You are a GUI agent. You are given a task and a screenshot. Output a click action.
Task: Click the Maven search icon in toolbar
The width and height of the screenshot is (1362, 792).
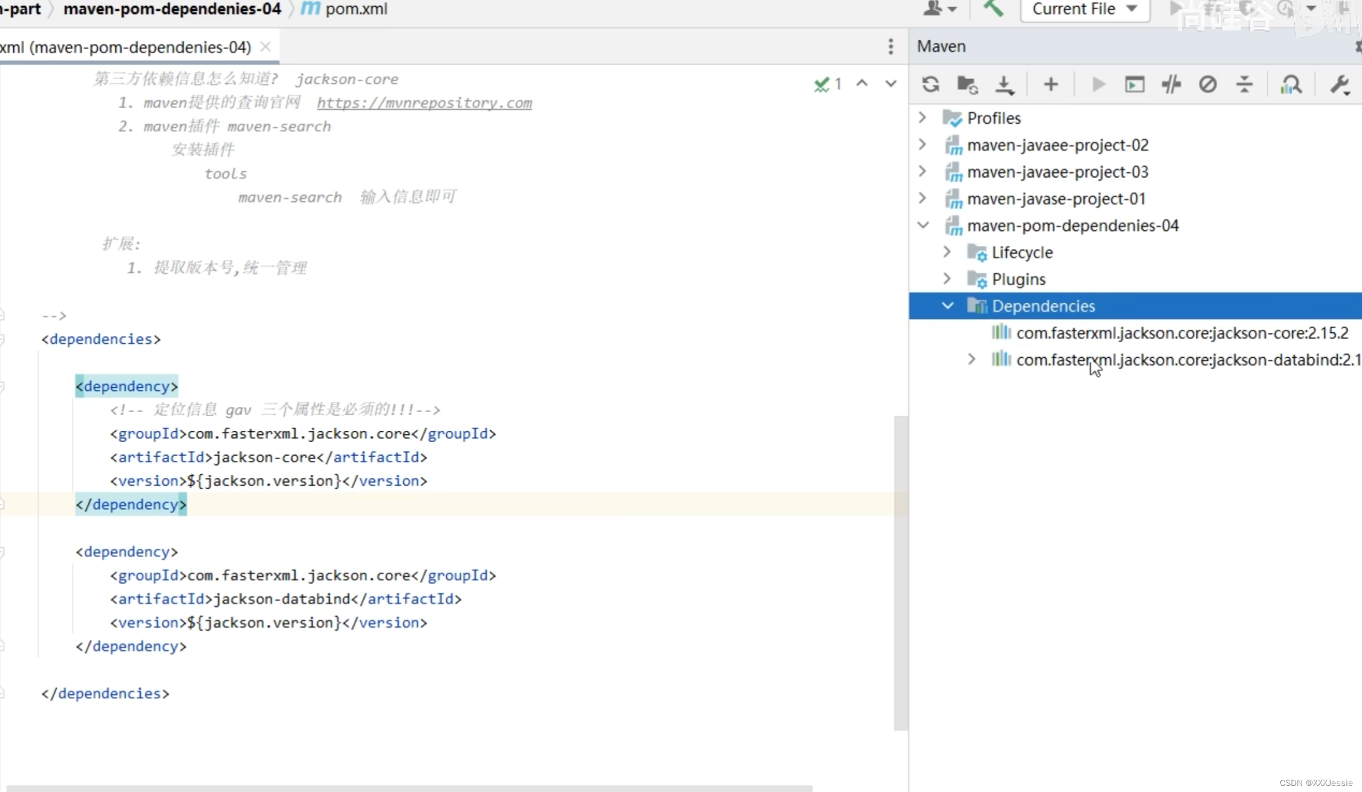(x=1292, y=86)
